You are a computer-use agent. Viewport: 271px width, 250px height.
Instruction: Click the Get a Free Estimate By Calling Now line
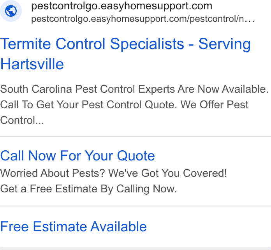coord(88,189)
